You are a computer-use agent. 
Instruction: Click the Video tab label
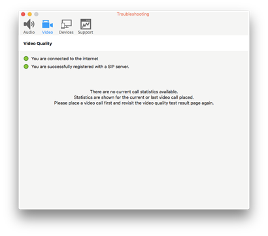[48, 32]
